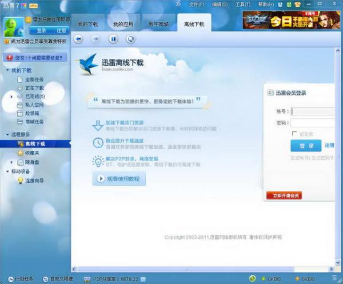
Task: Click the green icon in title bar
Action: click(289, 5)
